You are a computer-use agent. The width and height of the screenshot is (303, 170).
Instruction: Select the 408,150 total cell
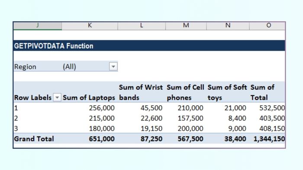click(x=267, y=128)
